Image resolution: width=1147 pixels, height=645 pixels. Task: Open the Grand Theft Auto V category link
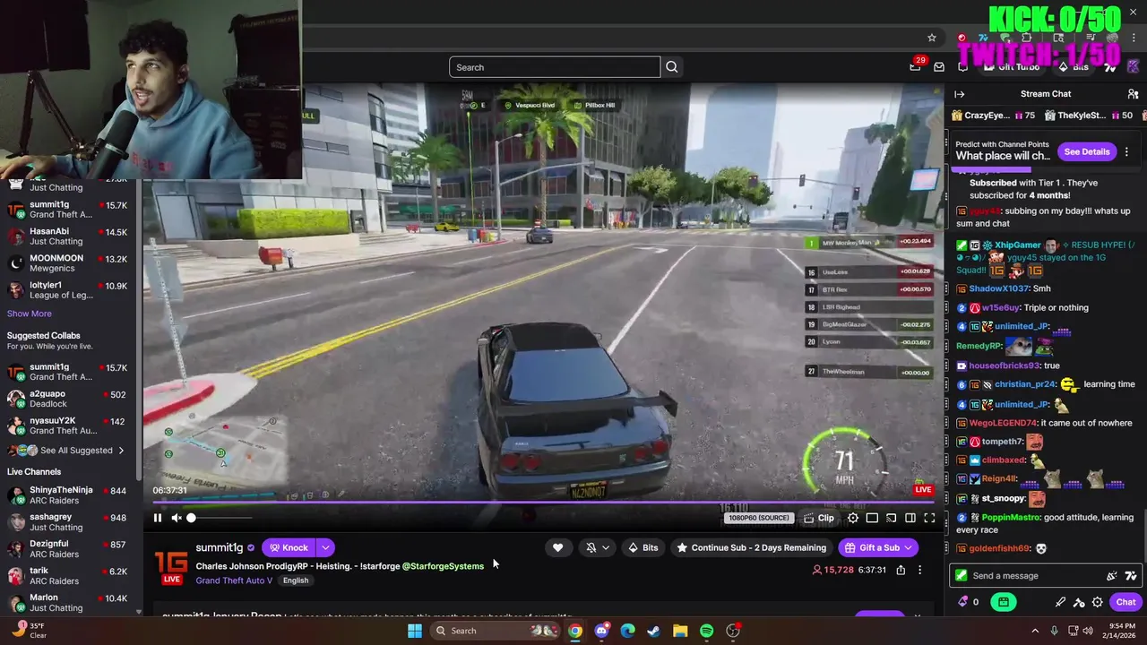point(234,580)
